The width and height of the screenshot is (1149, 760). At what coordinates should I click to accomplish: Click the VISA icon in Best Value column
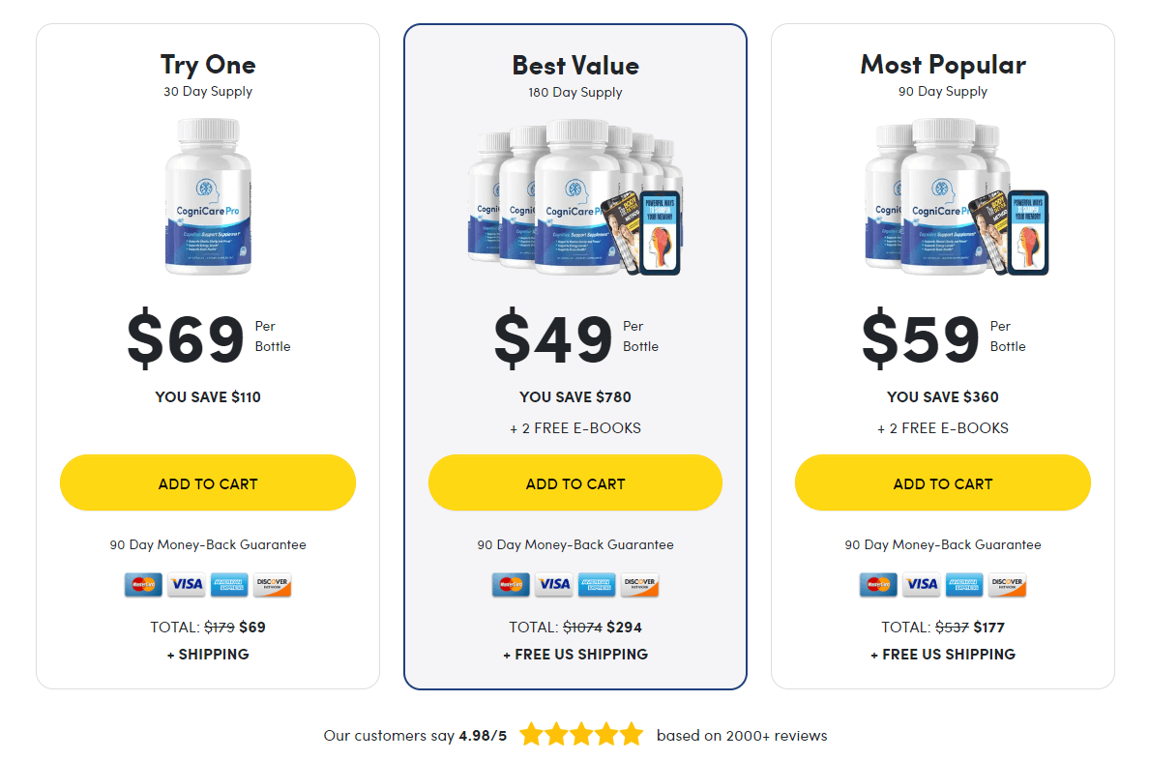(x=553, y=585)
